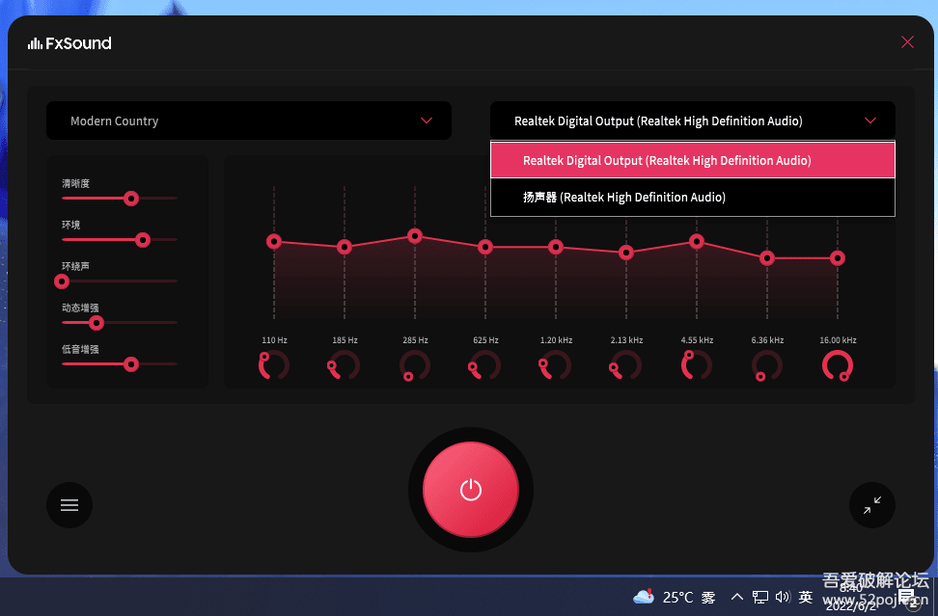Expand the Modern Country preset dropdown
Image resolution: width=938 pixels, height=616 pixels.
point(249,121)
